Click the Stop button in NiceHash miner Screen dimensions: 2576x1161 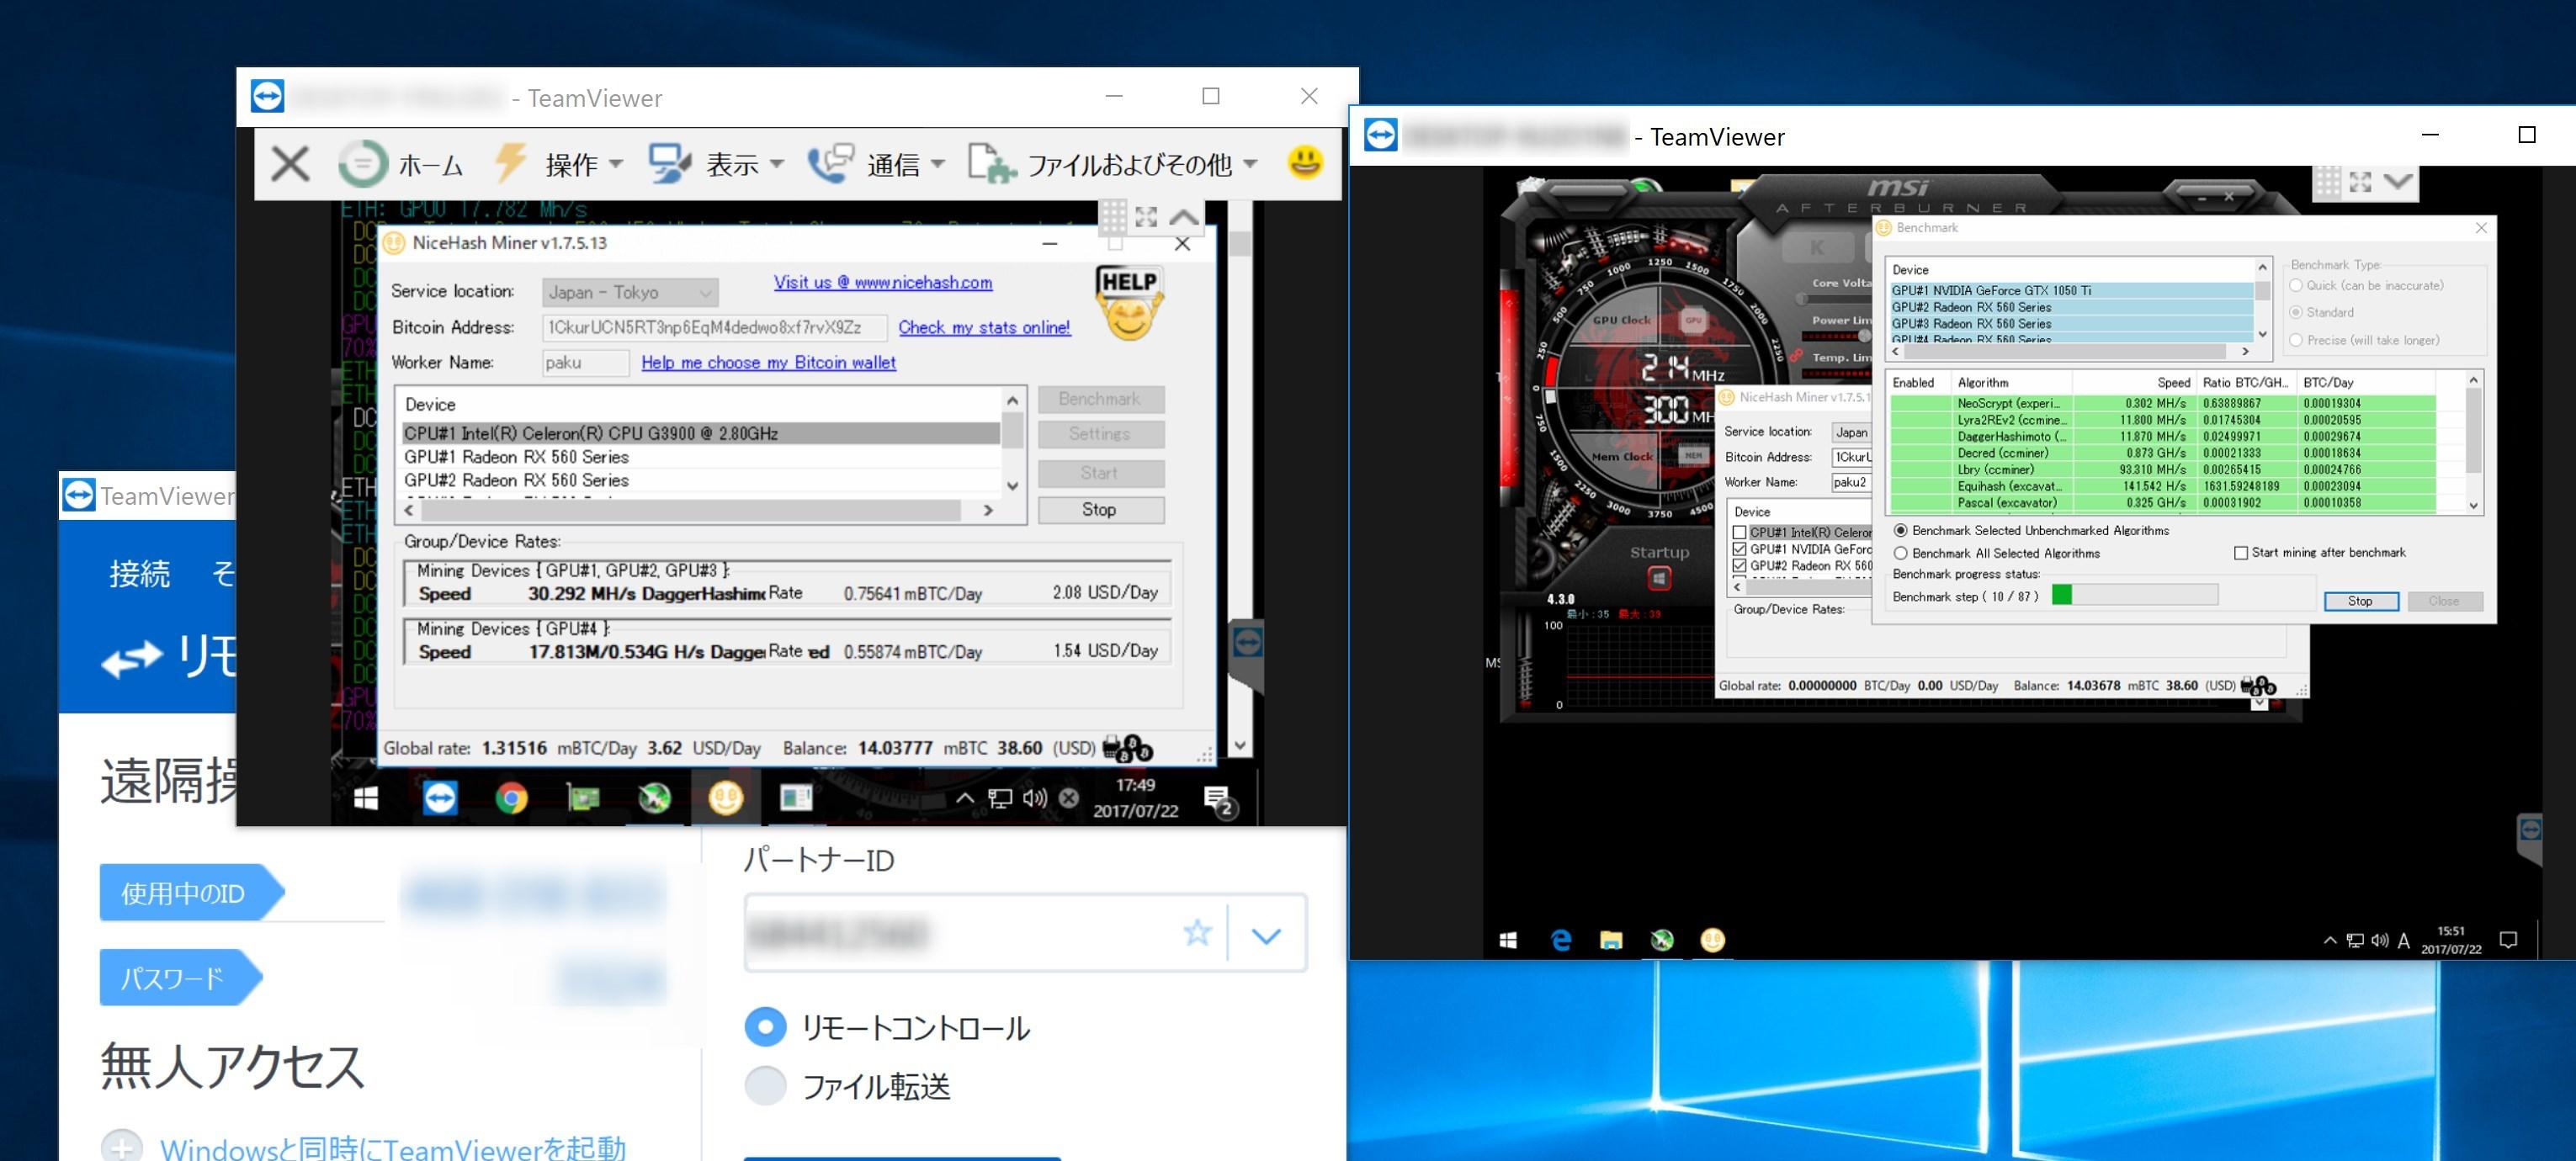(x=1099, y=506)
